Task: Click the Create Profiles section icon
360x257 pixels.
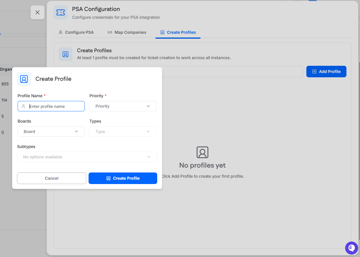Action: tap(65, 54)
